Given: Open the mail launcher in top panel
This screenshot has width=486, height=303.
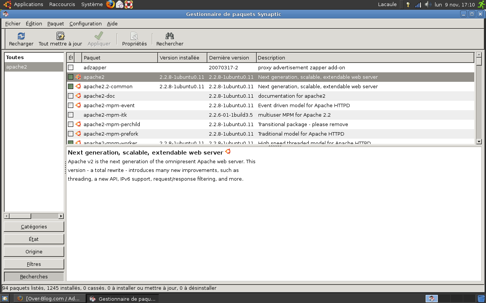Looking at the screenshot, I should point(120,5).
